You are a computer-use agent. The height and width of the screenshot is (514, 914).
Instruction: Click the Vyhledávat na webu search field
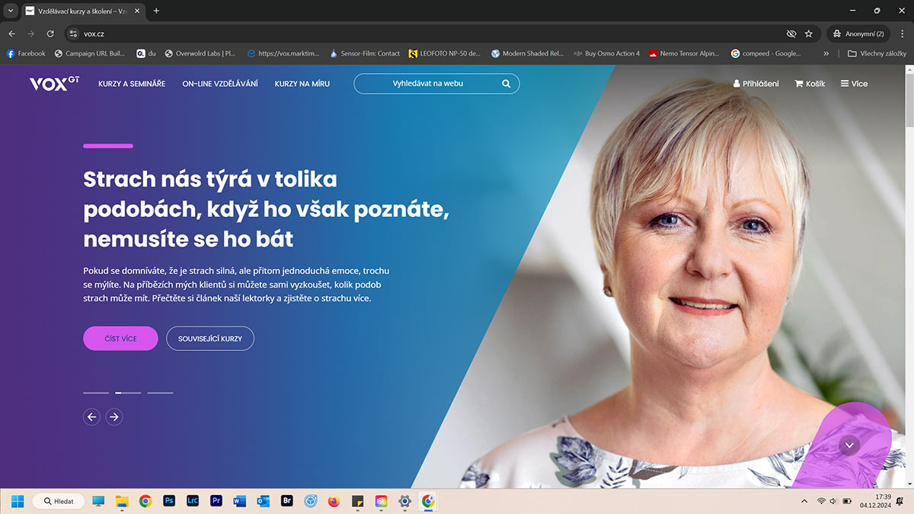pos(428,84)
